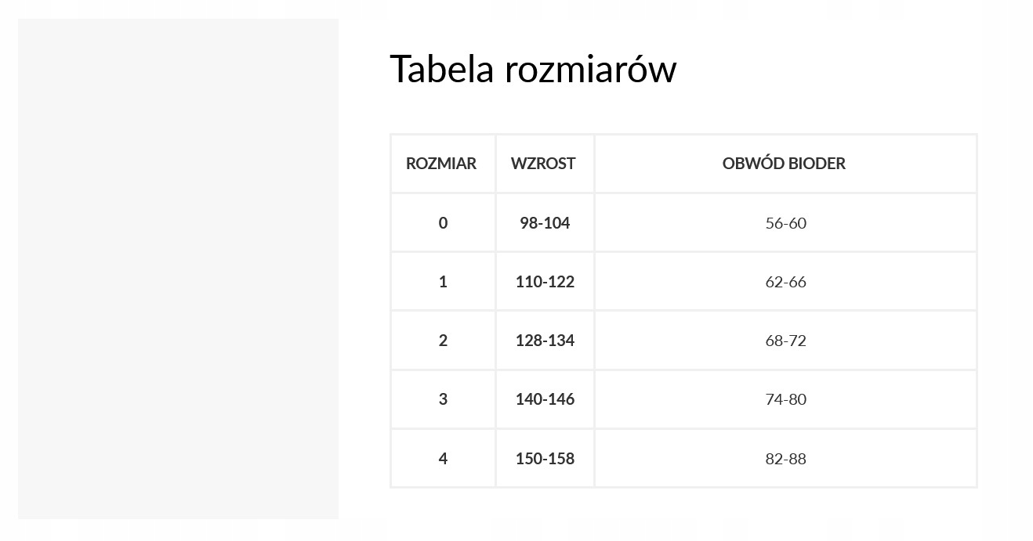This screenshot has width=1033, height=541.
Task: Click the 110-122 height cell
Action: tap(545, 282)
